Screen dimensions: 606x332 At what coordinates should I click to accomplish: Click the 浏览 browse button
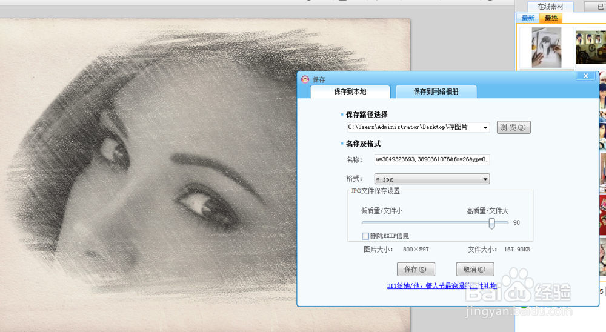click(x=513, y=127)
